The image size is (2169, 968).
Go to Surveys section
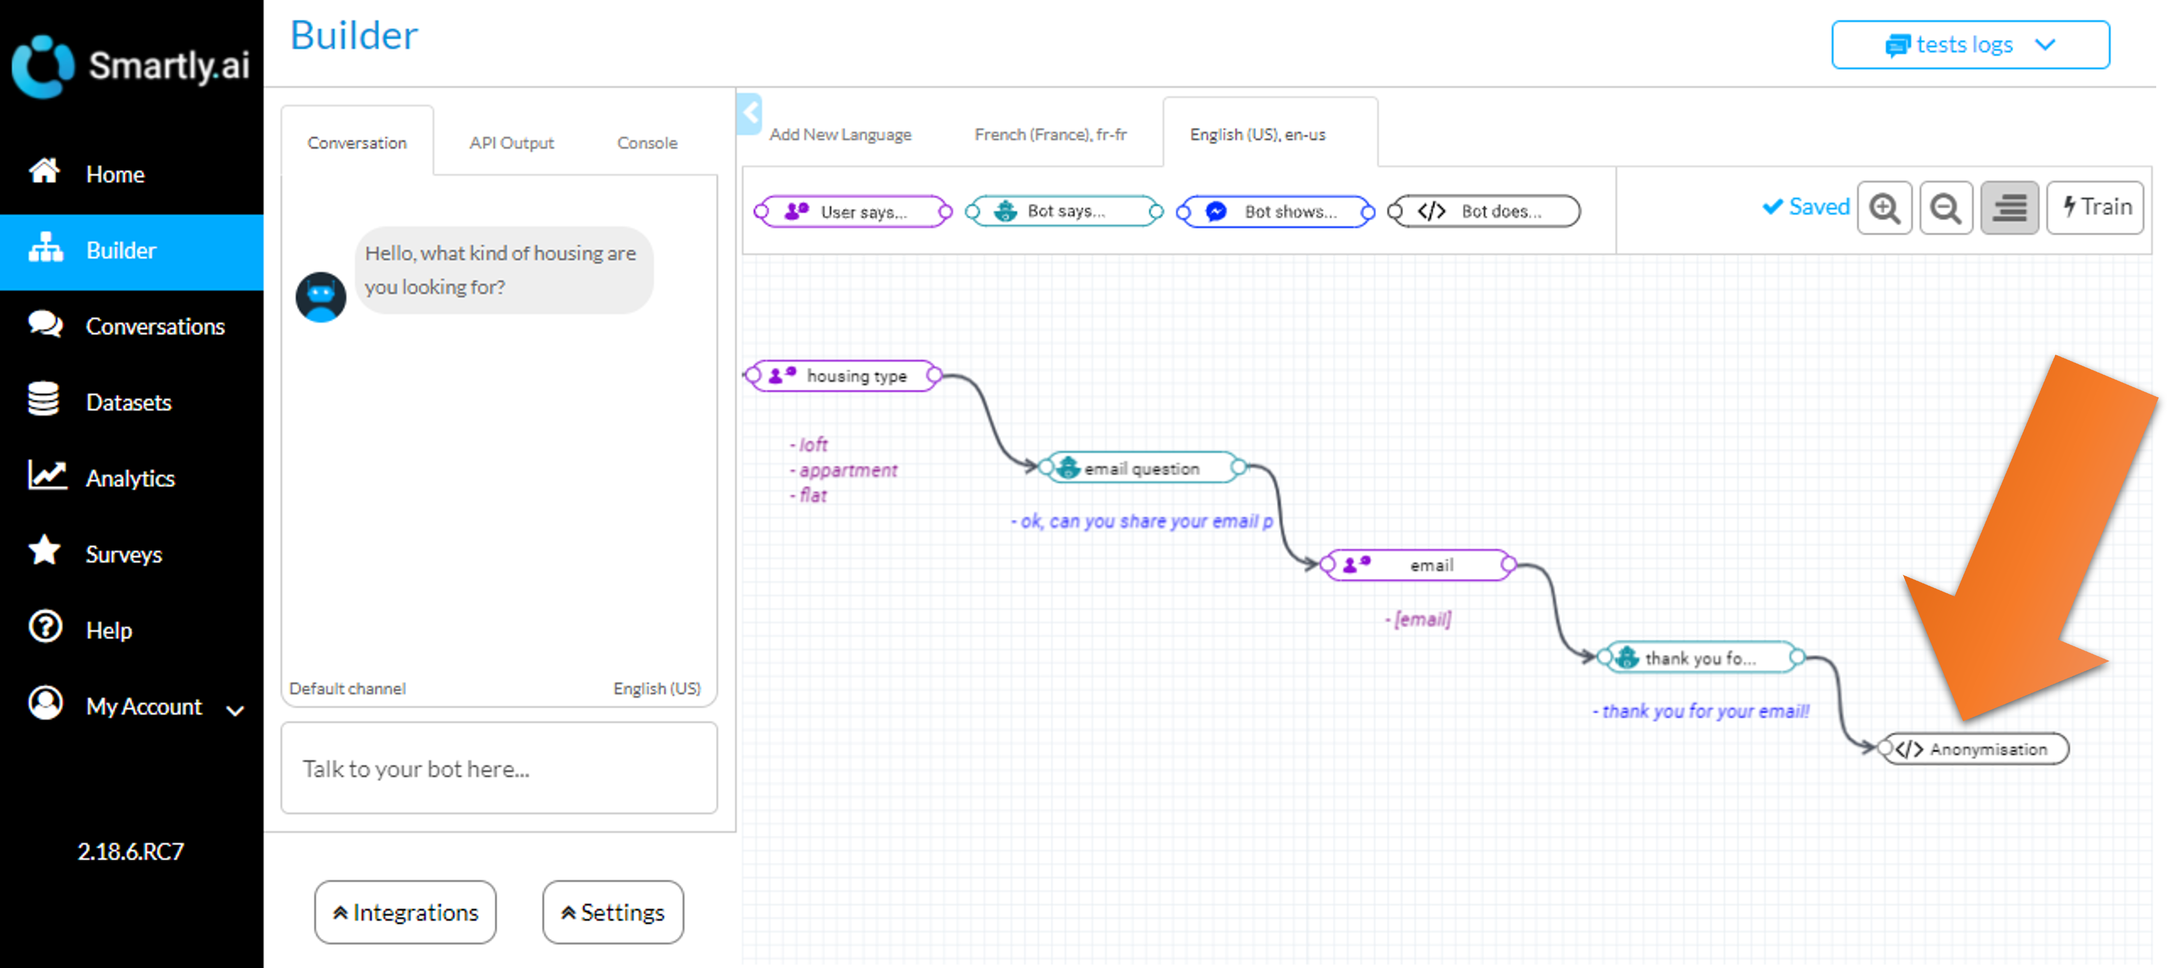point(123,554)
